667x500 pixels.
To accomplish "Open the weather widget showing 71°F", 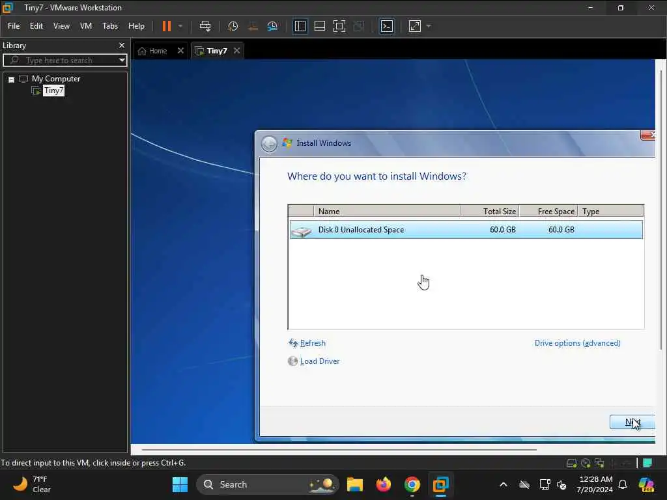I will [32, 484].
